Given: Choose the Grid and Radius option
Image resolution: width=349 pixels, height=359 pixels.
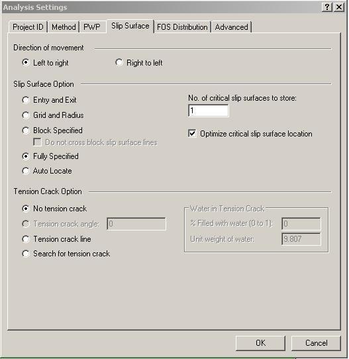Looking at the screenshot, I should 53,115.
